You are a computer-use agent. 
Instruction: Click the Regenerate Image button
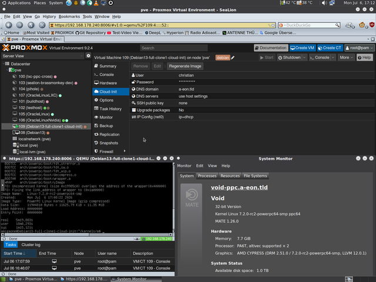tap(185, 66)
